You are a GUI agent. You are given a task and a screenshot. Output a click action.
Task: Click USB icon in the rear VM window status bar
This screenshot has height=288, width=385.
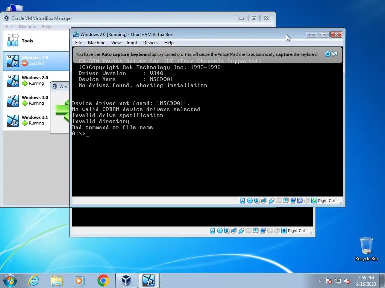[x=241, y=231]
